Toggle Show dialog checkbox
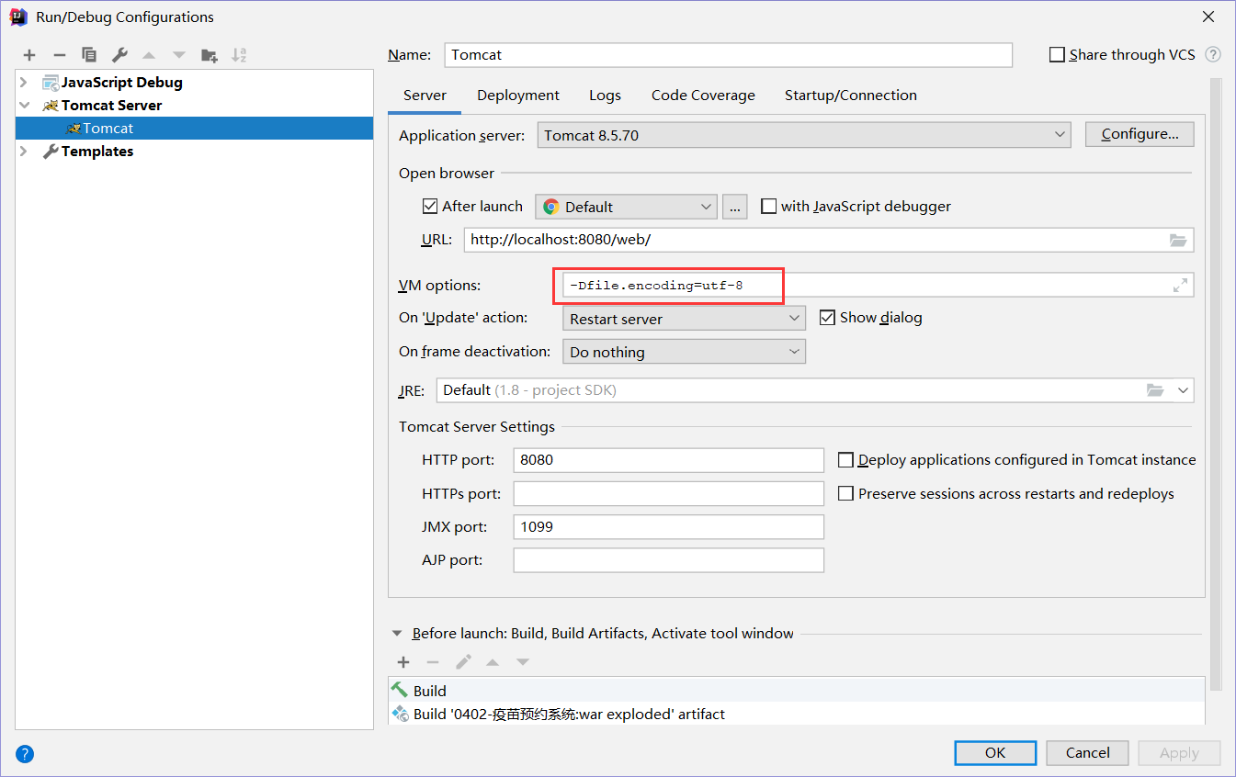 (x=826, y=318)
